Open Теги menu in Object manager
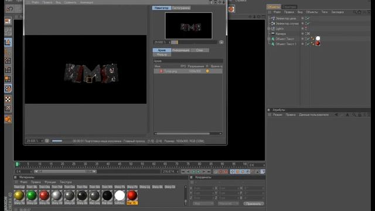This screenshot has width=375, height=211. [324, 12]
